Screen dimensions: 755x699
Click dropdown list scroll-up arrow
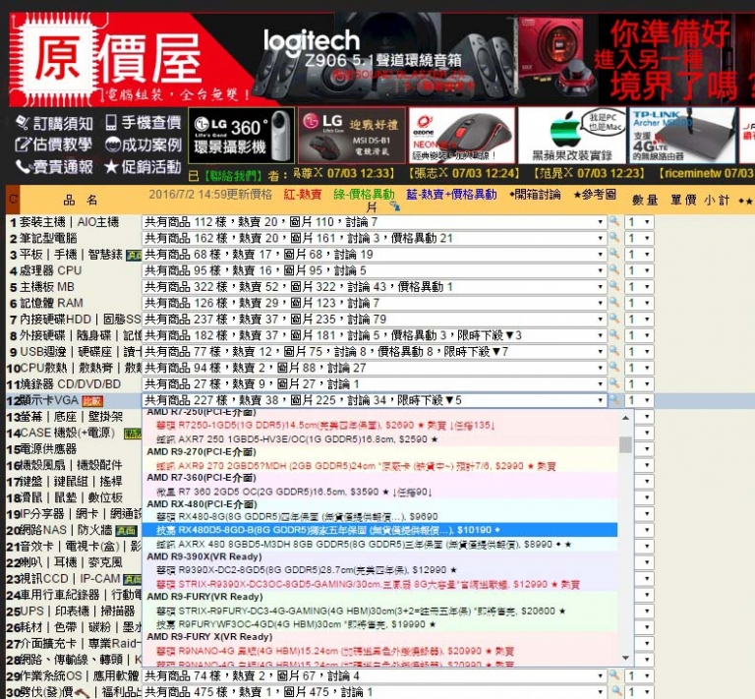click(x=625, y=418)
